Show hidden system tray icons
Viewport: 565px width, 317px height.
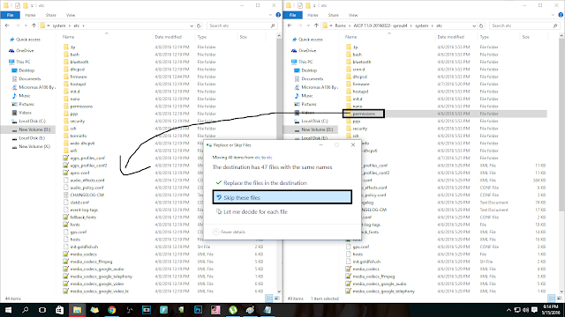pos(508,310)
